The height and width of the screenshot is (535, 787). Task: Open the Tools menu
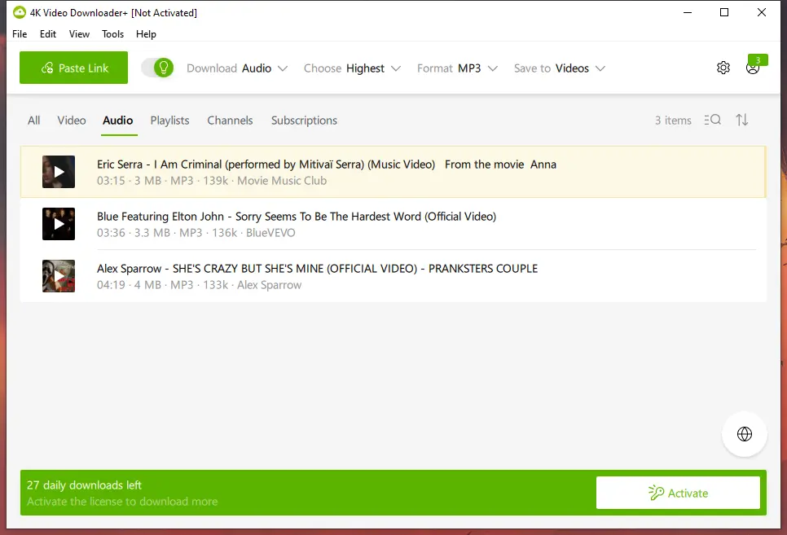112,34
